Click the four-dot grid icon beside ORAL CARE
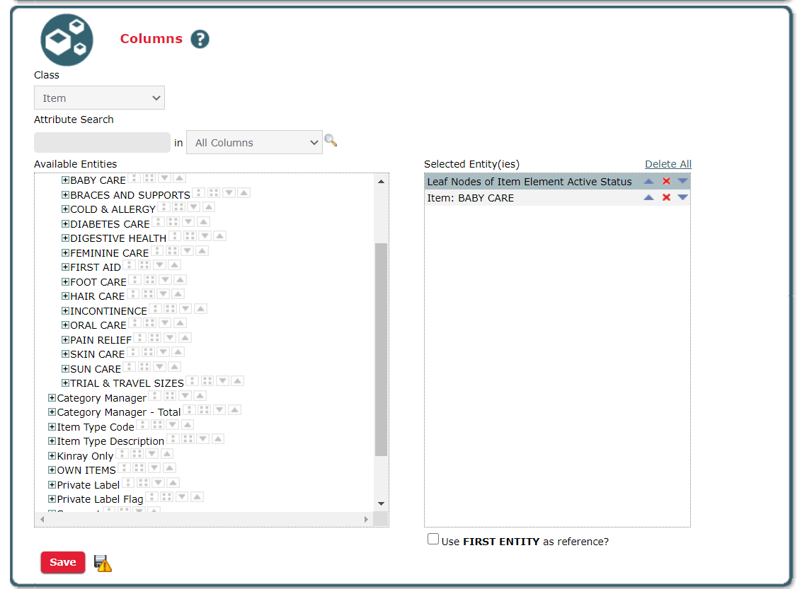Viewport: 807px width, 589px height. click(149, 323)
